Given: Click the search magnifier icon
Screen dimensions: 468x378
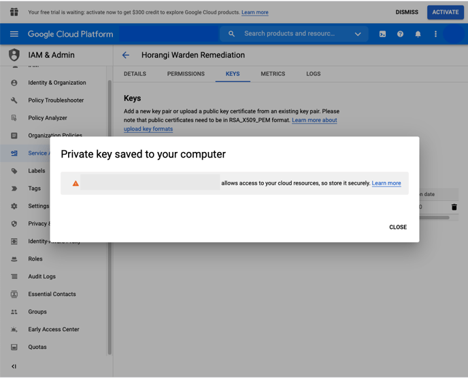Looking at the screenshot, I should [231, 34].
